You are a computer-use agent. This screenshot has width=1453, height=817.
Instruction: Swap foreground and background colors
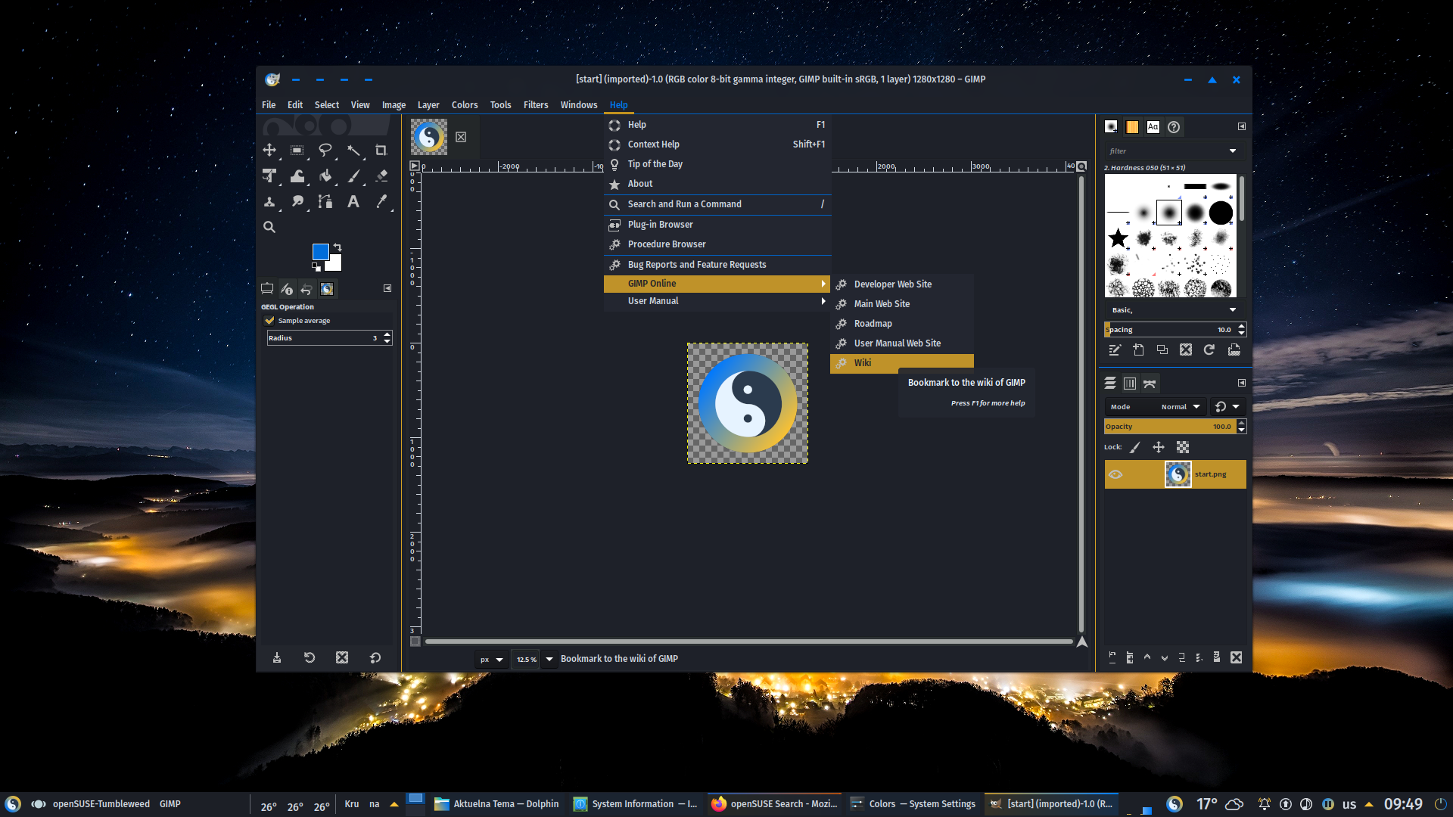[338, 247]
